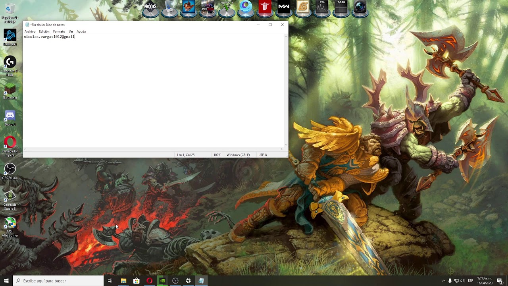Click the RAM usage meter in the dock
This screenshot has height=286, width=508.
coord(341,8)
